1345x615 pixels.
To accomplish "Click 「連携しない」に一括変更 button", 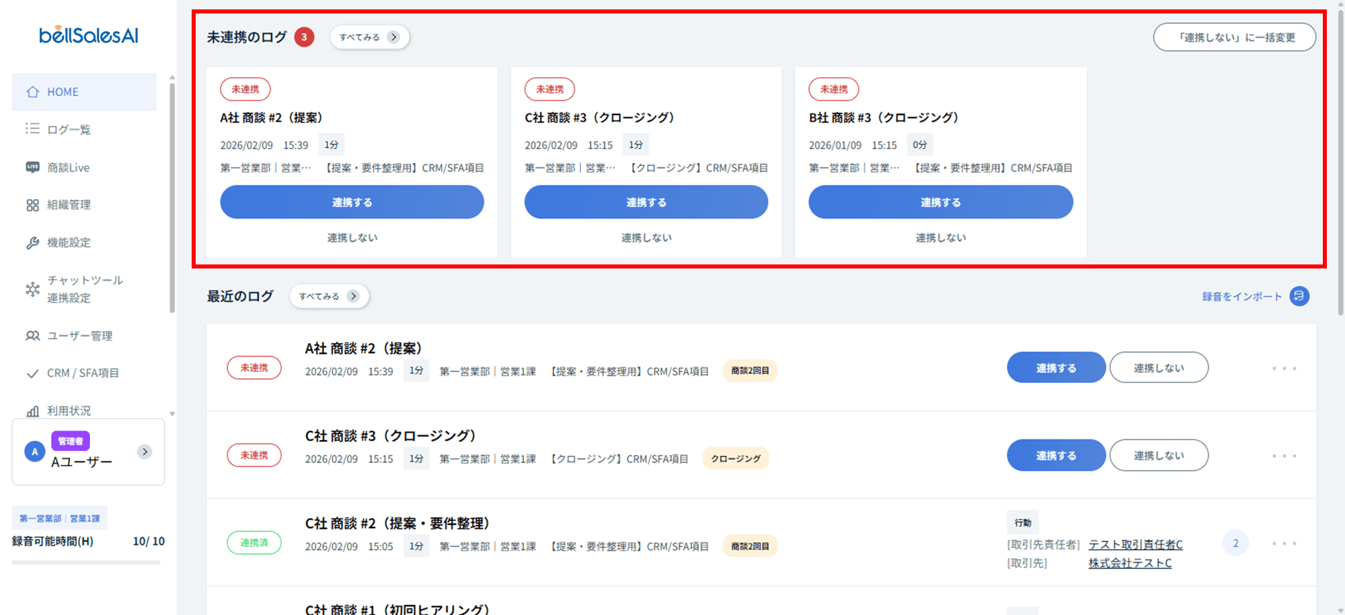I will click(1234, 37).
